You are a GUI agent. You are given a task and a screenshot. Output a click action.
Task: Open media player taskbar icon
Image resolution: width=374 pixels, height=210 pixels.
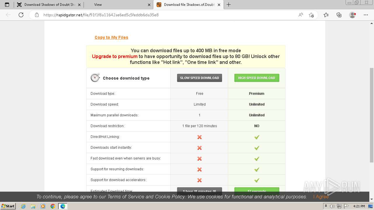(43, 206)
